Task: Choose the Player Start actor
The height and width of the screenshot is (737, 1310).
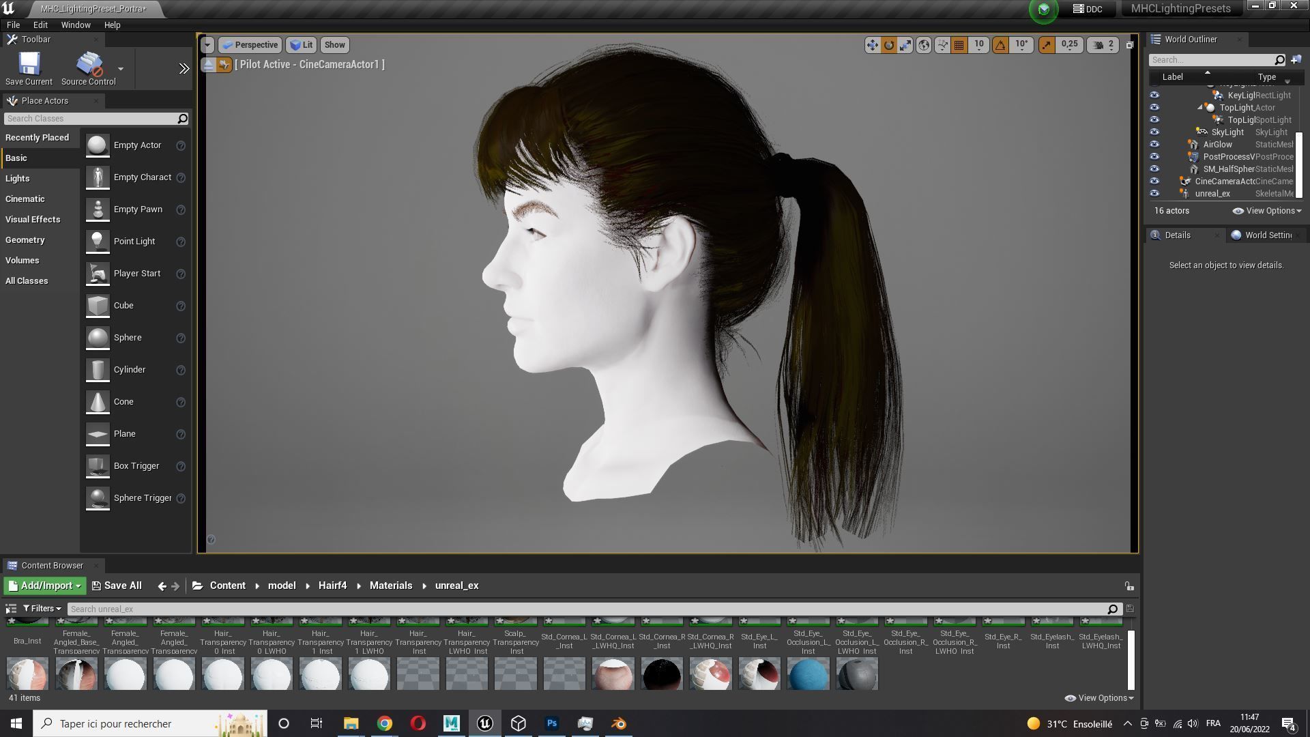Action: 136,274
